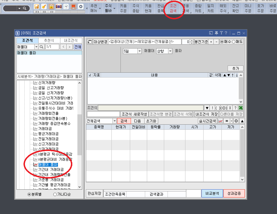The width and height of the screenshot is (277, 214).
Task: Open the top search box dropdown arrow
Action: tap(20, 8)
